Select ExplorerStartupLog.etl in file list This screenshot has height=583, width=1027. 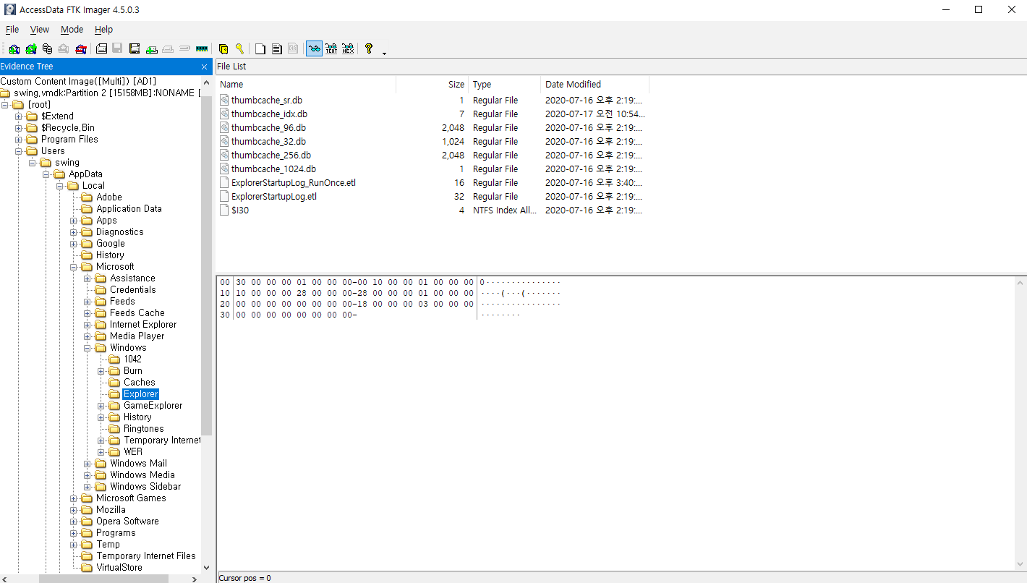pos(274,196)
